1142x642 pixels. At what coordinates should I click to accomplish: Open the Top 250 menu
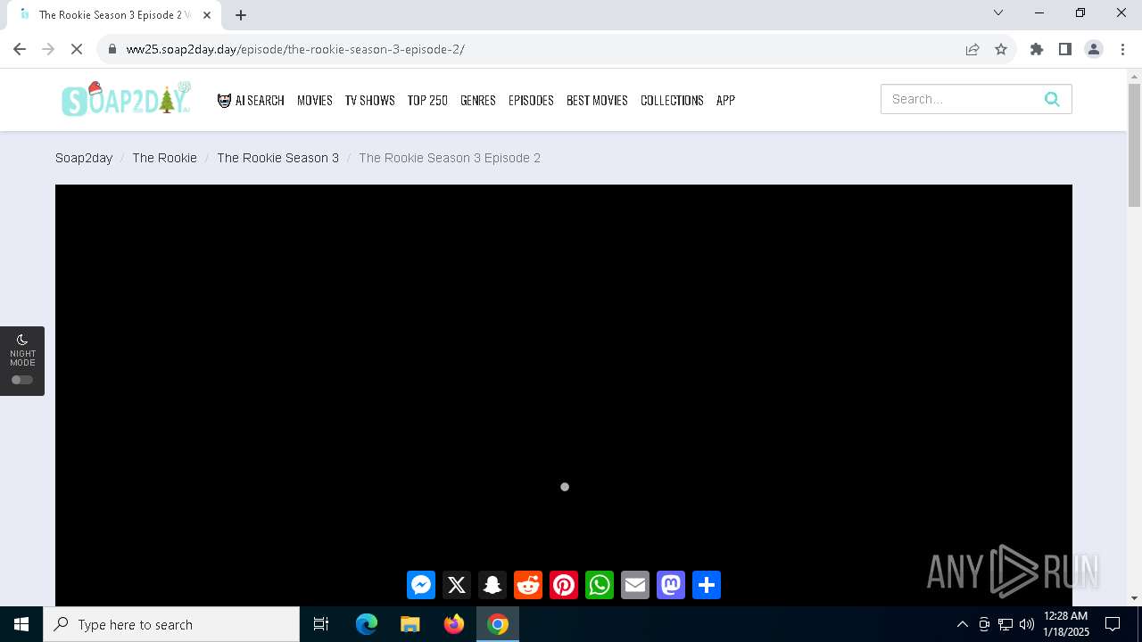point(427,100)
